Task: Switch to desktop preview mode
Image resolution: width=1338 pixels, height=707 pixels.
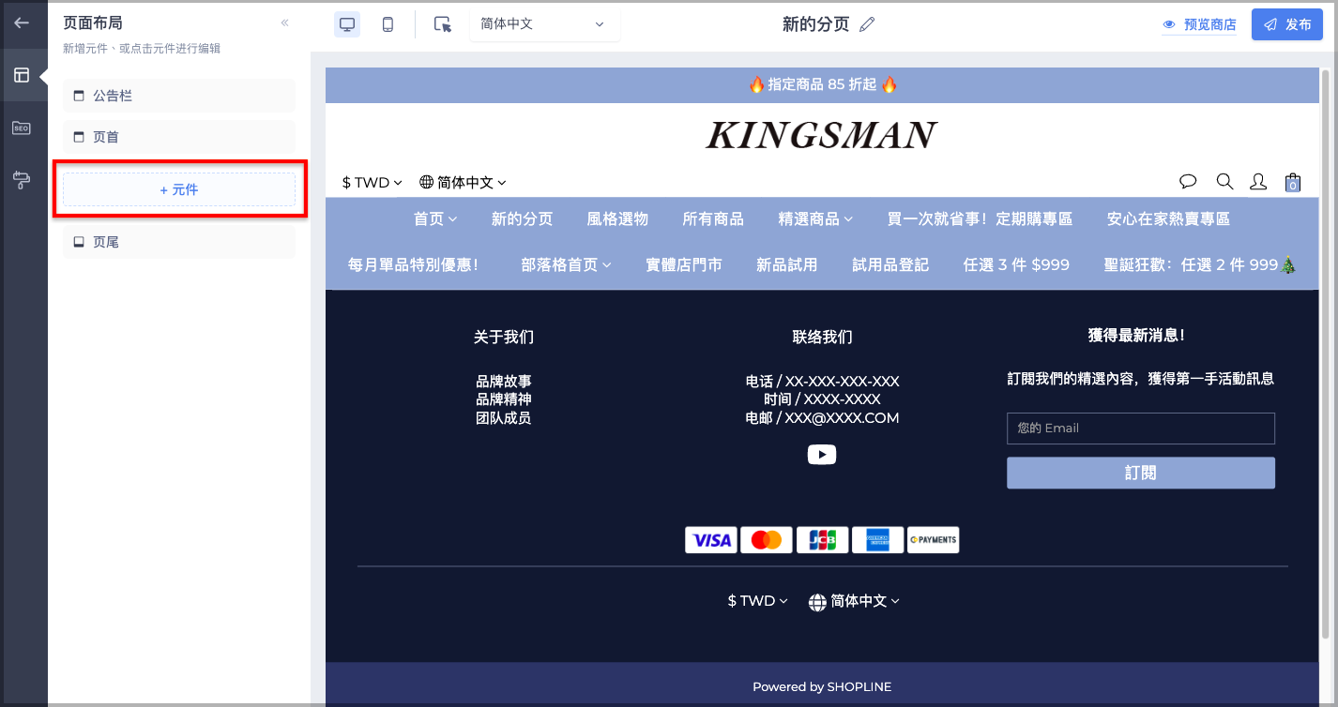Action: [x=347, y=24]
